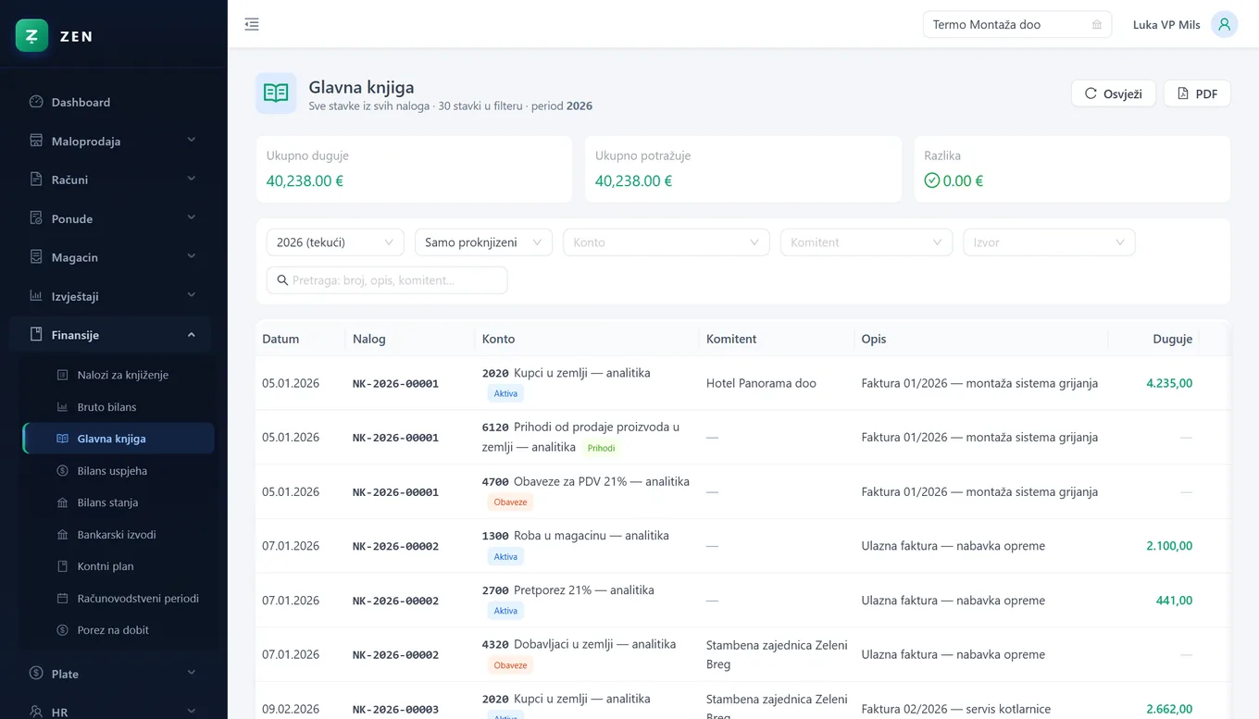Click the Plate dollar-coin icon
The width and height of the screenshot is (1259, 719).
[x=36, y=674]
